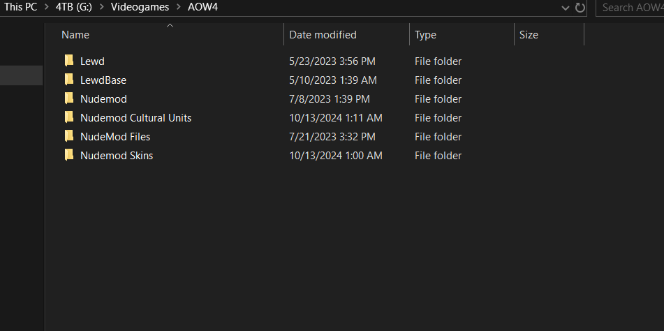664x331 pixels.
Task: Sort by Type column header
Action: 462,35
